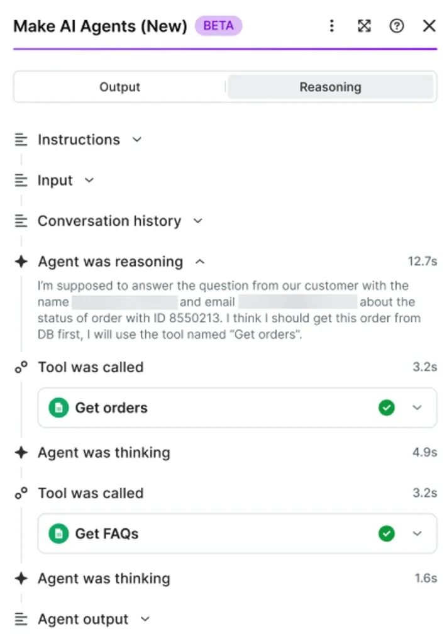447x644 pixels.
Task: Open the three-dot overflow menu
Action: (x=331, y=26)
